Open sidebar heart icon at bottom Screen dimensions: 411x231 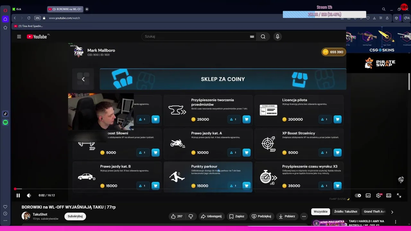[x=5, y=207]
